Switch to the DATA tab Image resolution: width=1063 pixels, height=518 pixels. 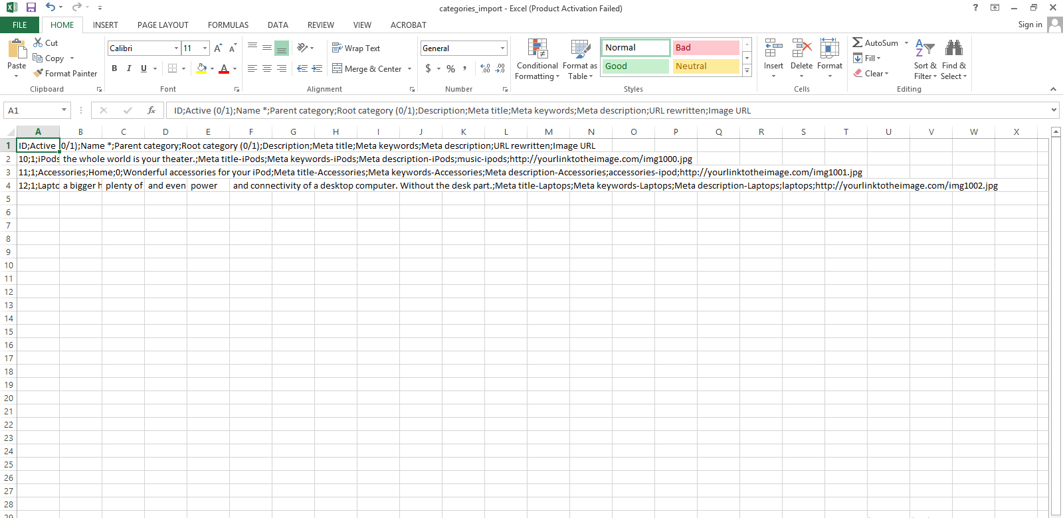(x=278, y=25)
